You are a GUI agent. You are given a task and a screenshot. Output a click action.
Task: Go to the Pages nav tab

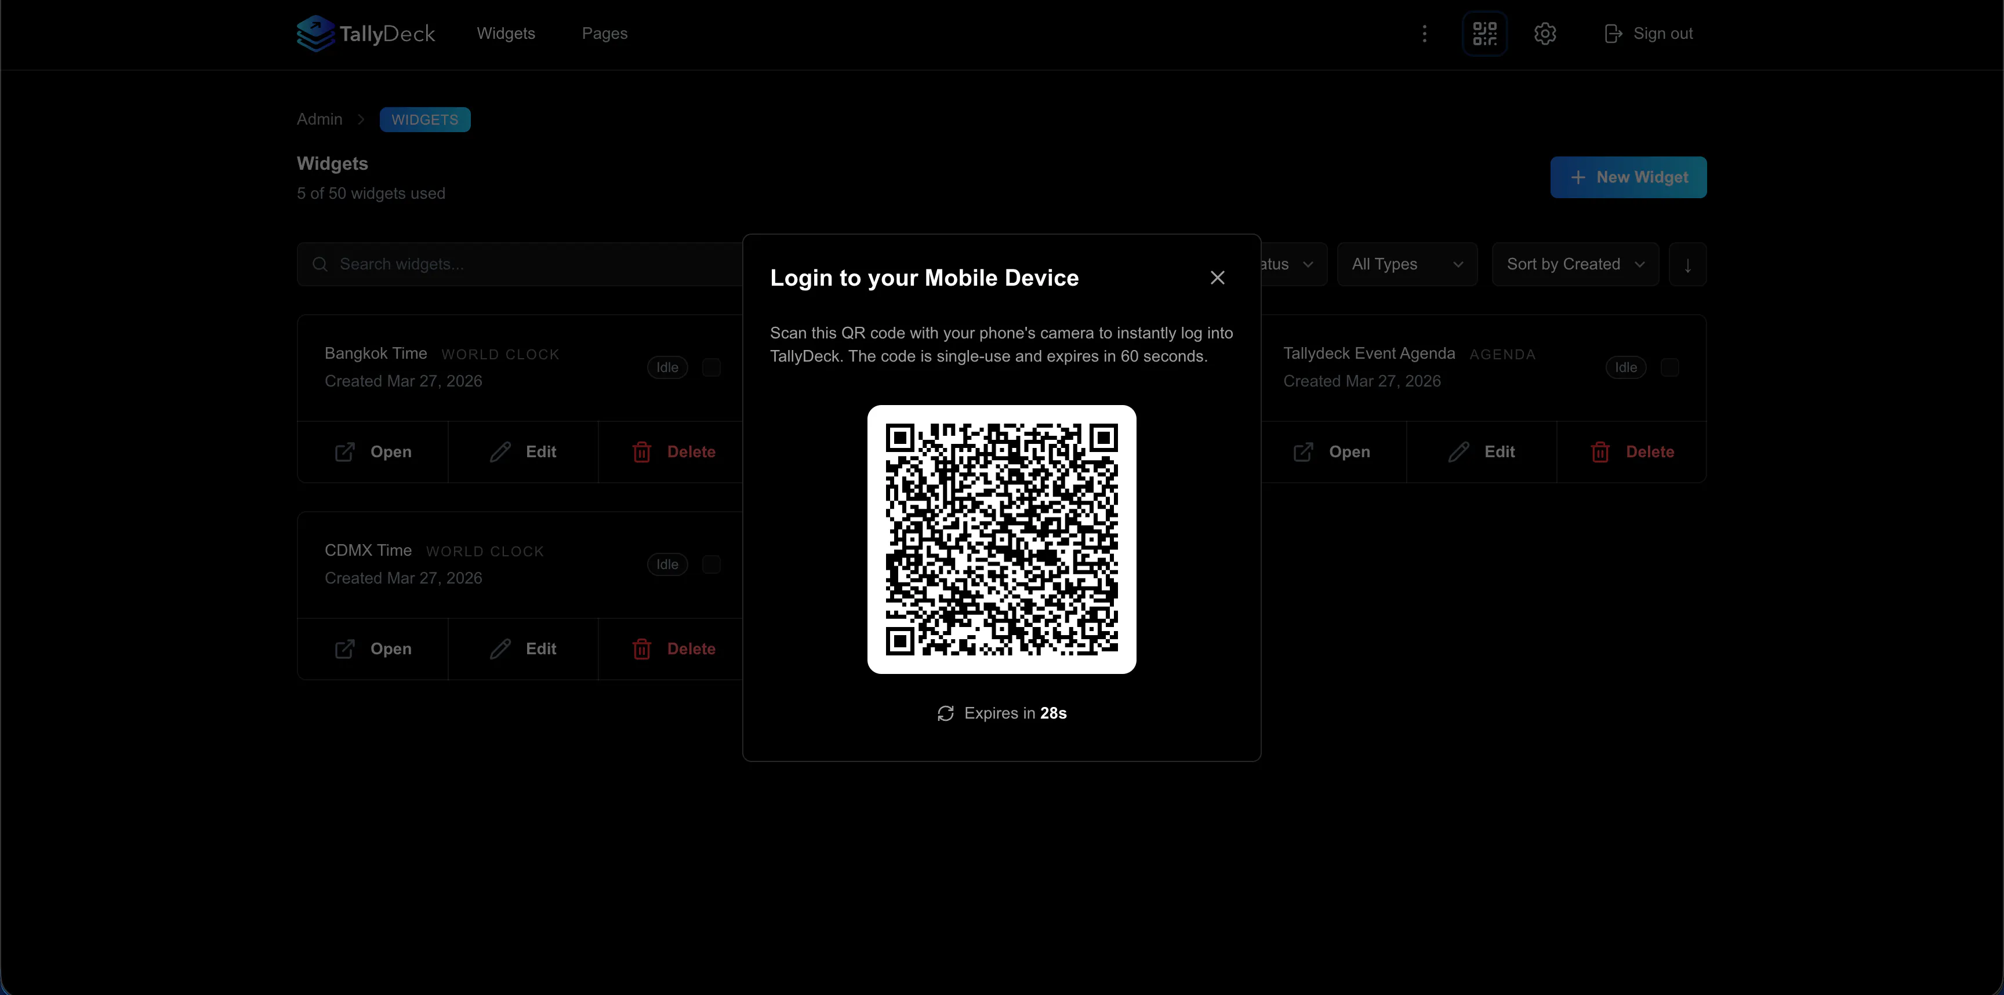pyautogui.click(x=604, y=34)
